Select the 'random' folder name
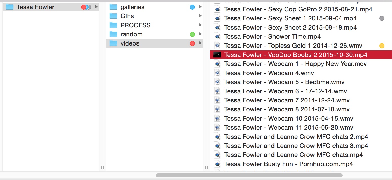 tap(131, 34)
